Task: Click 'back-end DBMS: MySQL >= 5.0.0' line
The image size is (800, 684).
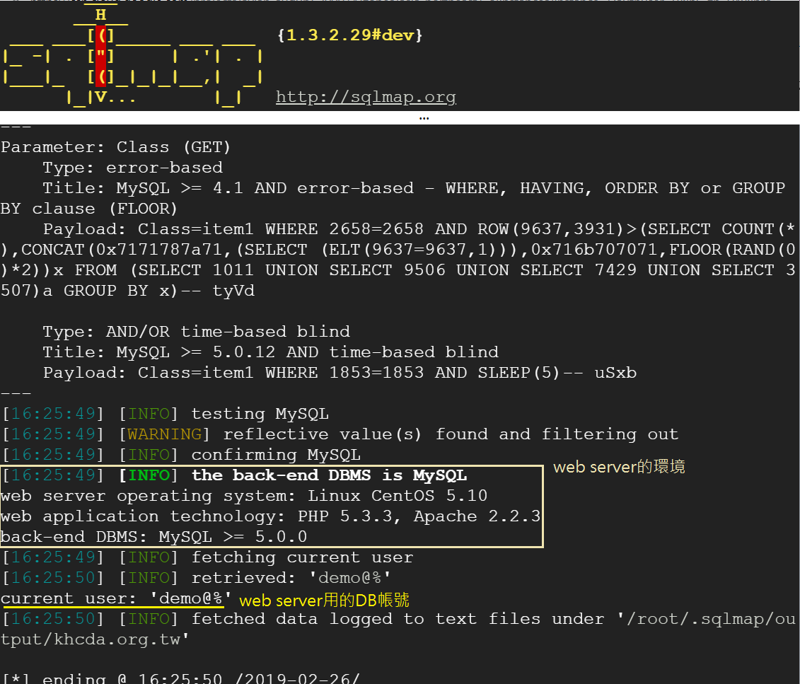Action: tap(154, 537)
